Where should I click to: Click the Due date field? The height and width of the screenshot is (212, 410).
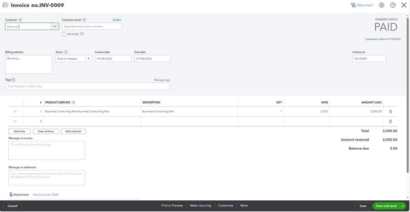tap(152, 58)
